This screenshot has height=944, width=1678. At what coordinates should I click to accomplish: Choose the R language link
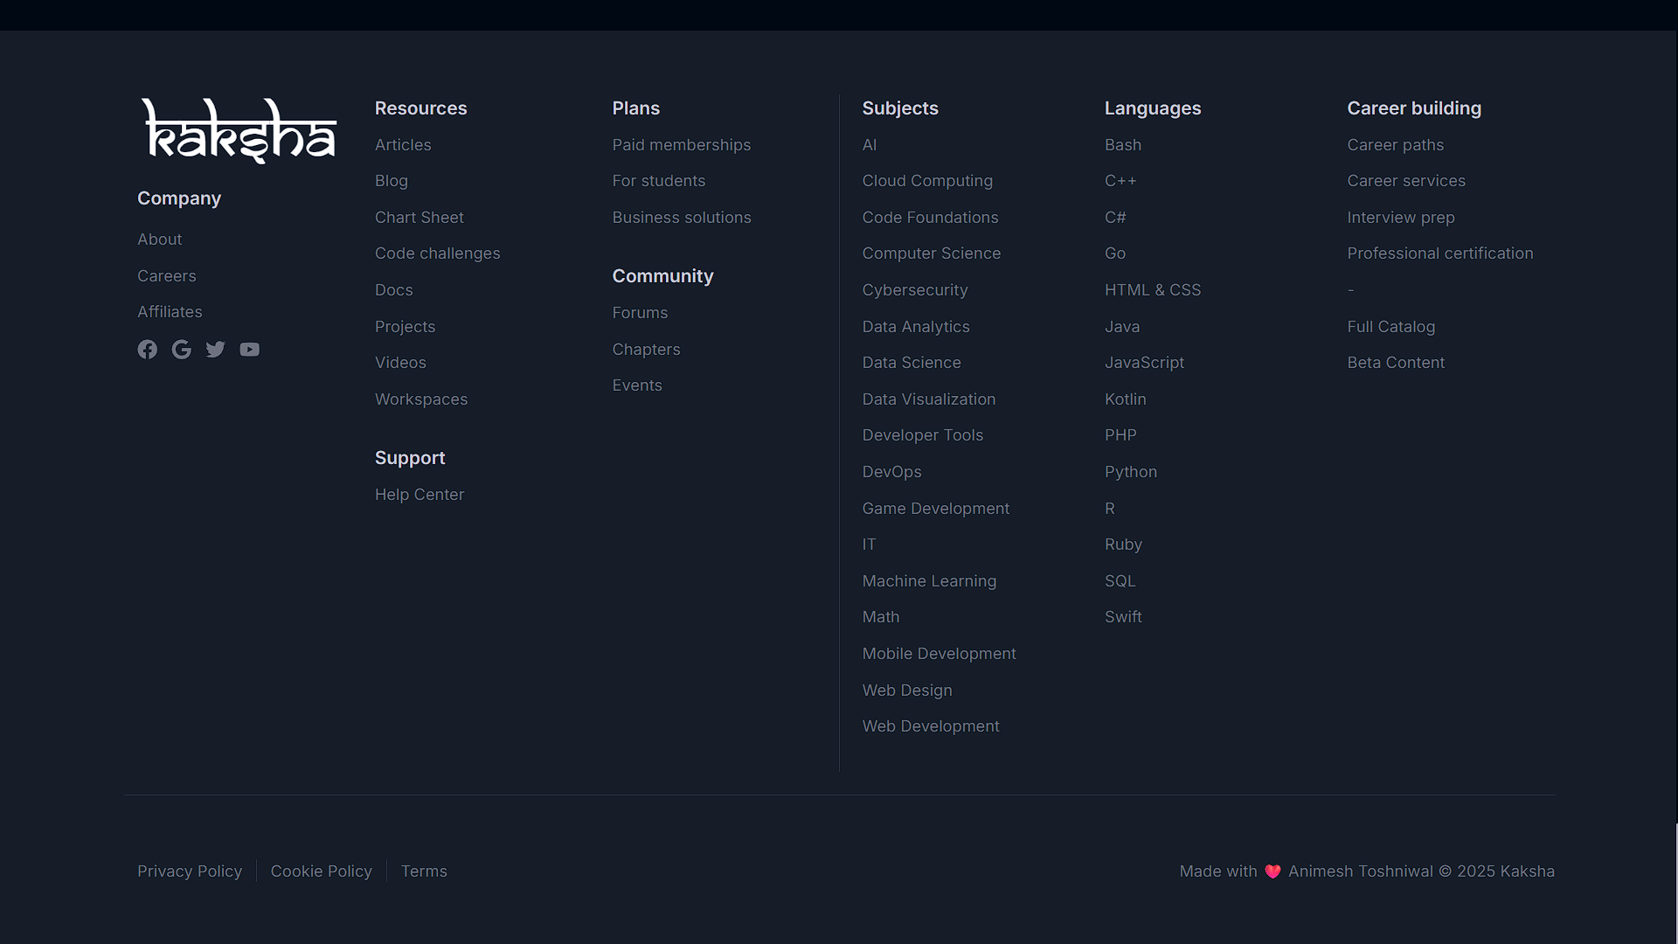pos(1110,509)
